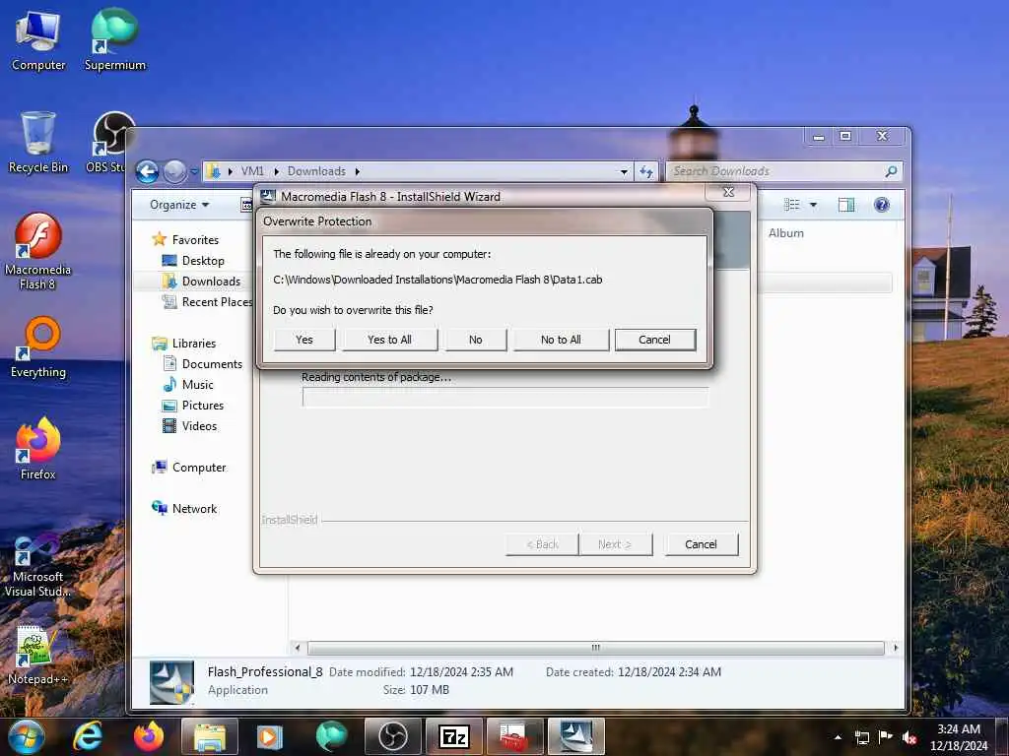This screenshot has height=756, width=1009.
Task: Open Action Center flag tray icon
Action: (x=886, y=737)
